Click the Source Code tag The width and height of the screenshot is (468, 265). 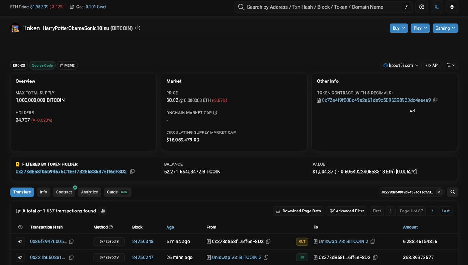43,65
